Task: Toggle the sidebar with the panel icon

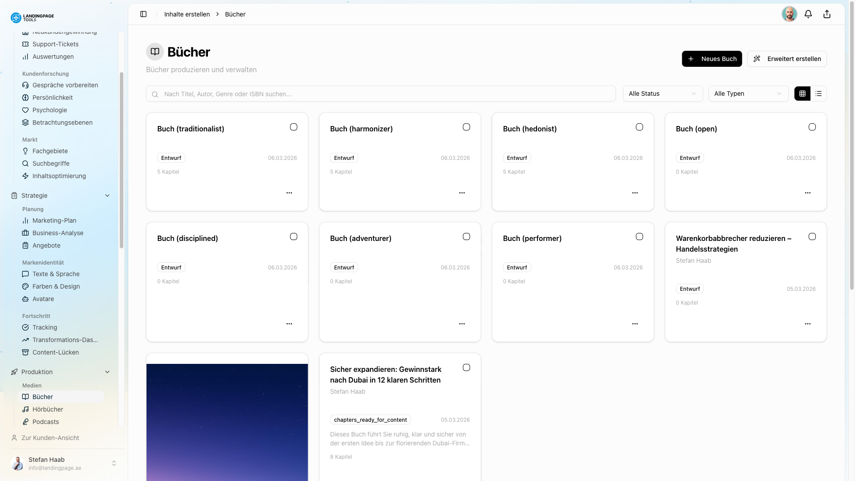Action: tap(143, 14)
